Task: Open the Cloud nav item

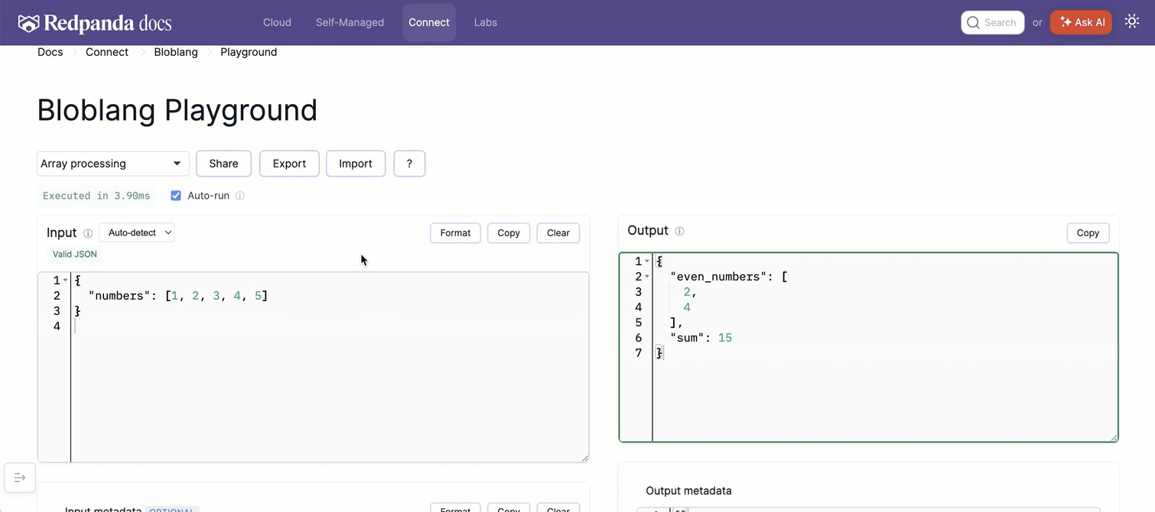Action: 277,22
